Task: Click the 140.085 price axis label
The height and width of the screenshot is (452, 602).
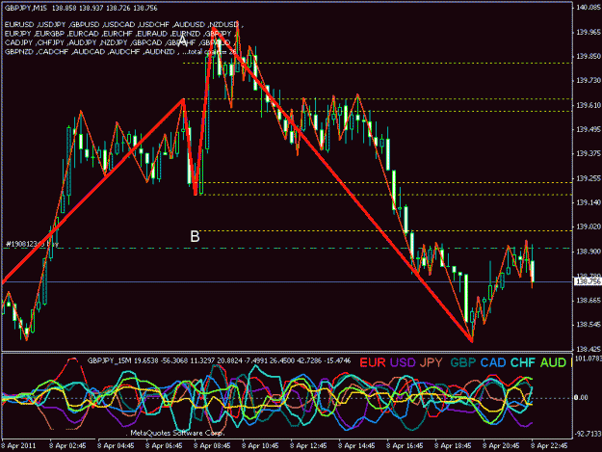Action: tap(589, 8)
